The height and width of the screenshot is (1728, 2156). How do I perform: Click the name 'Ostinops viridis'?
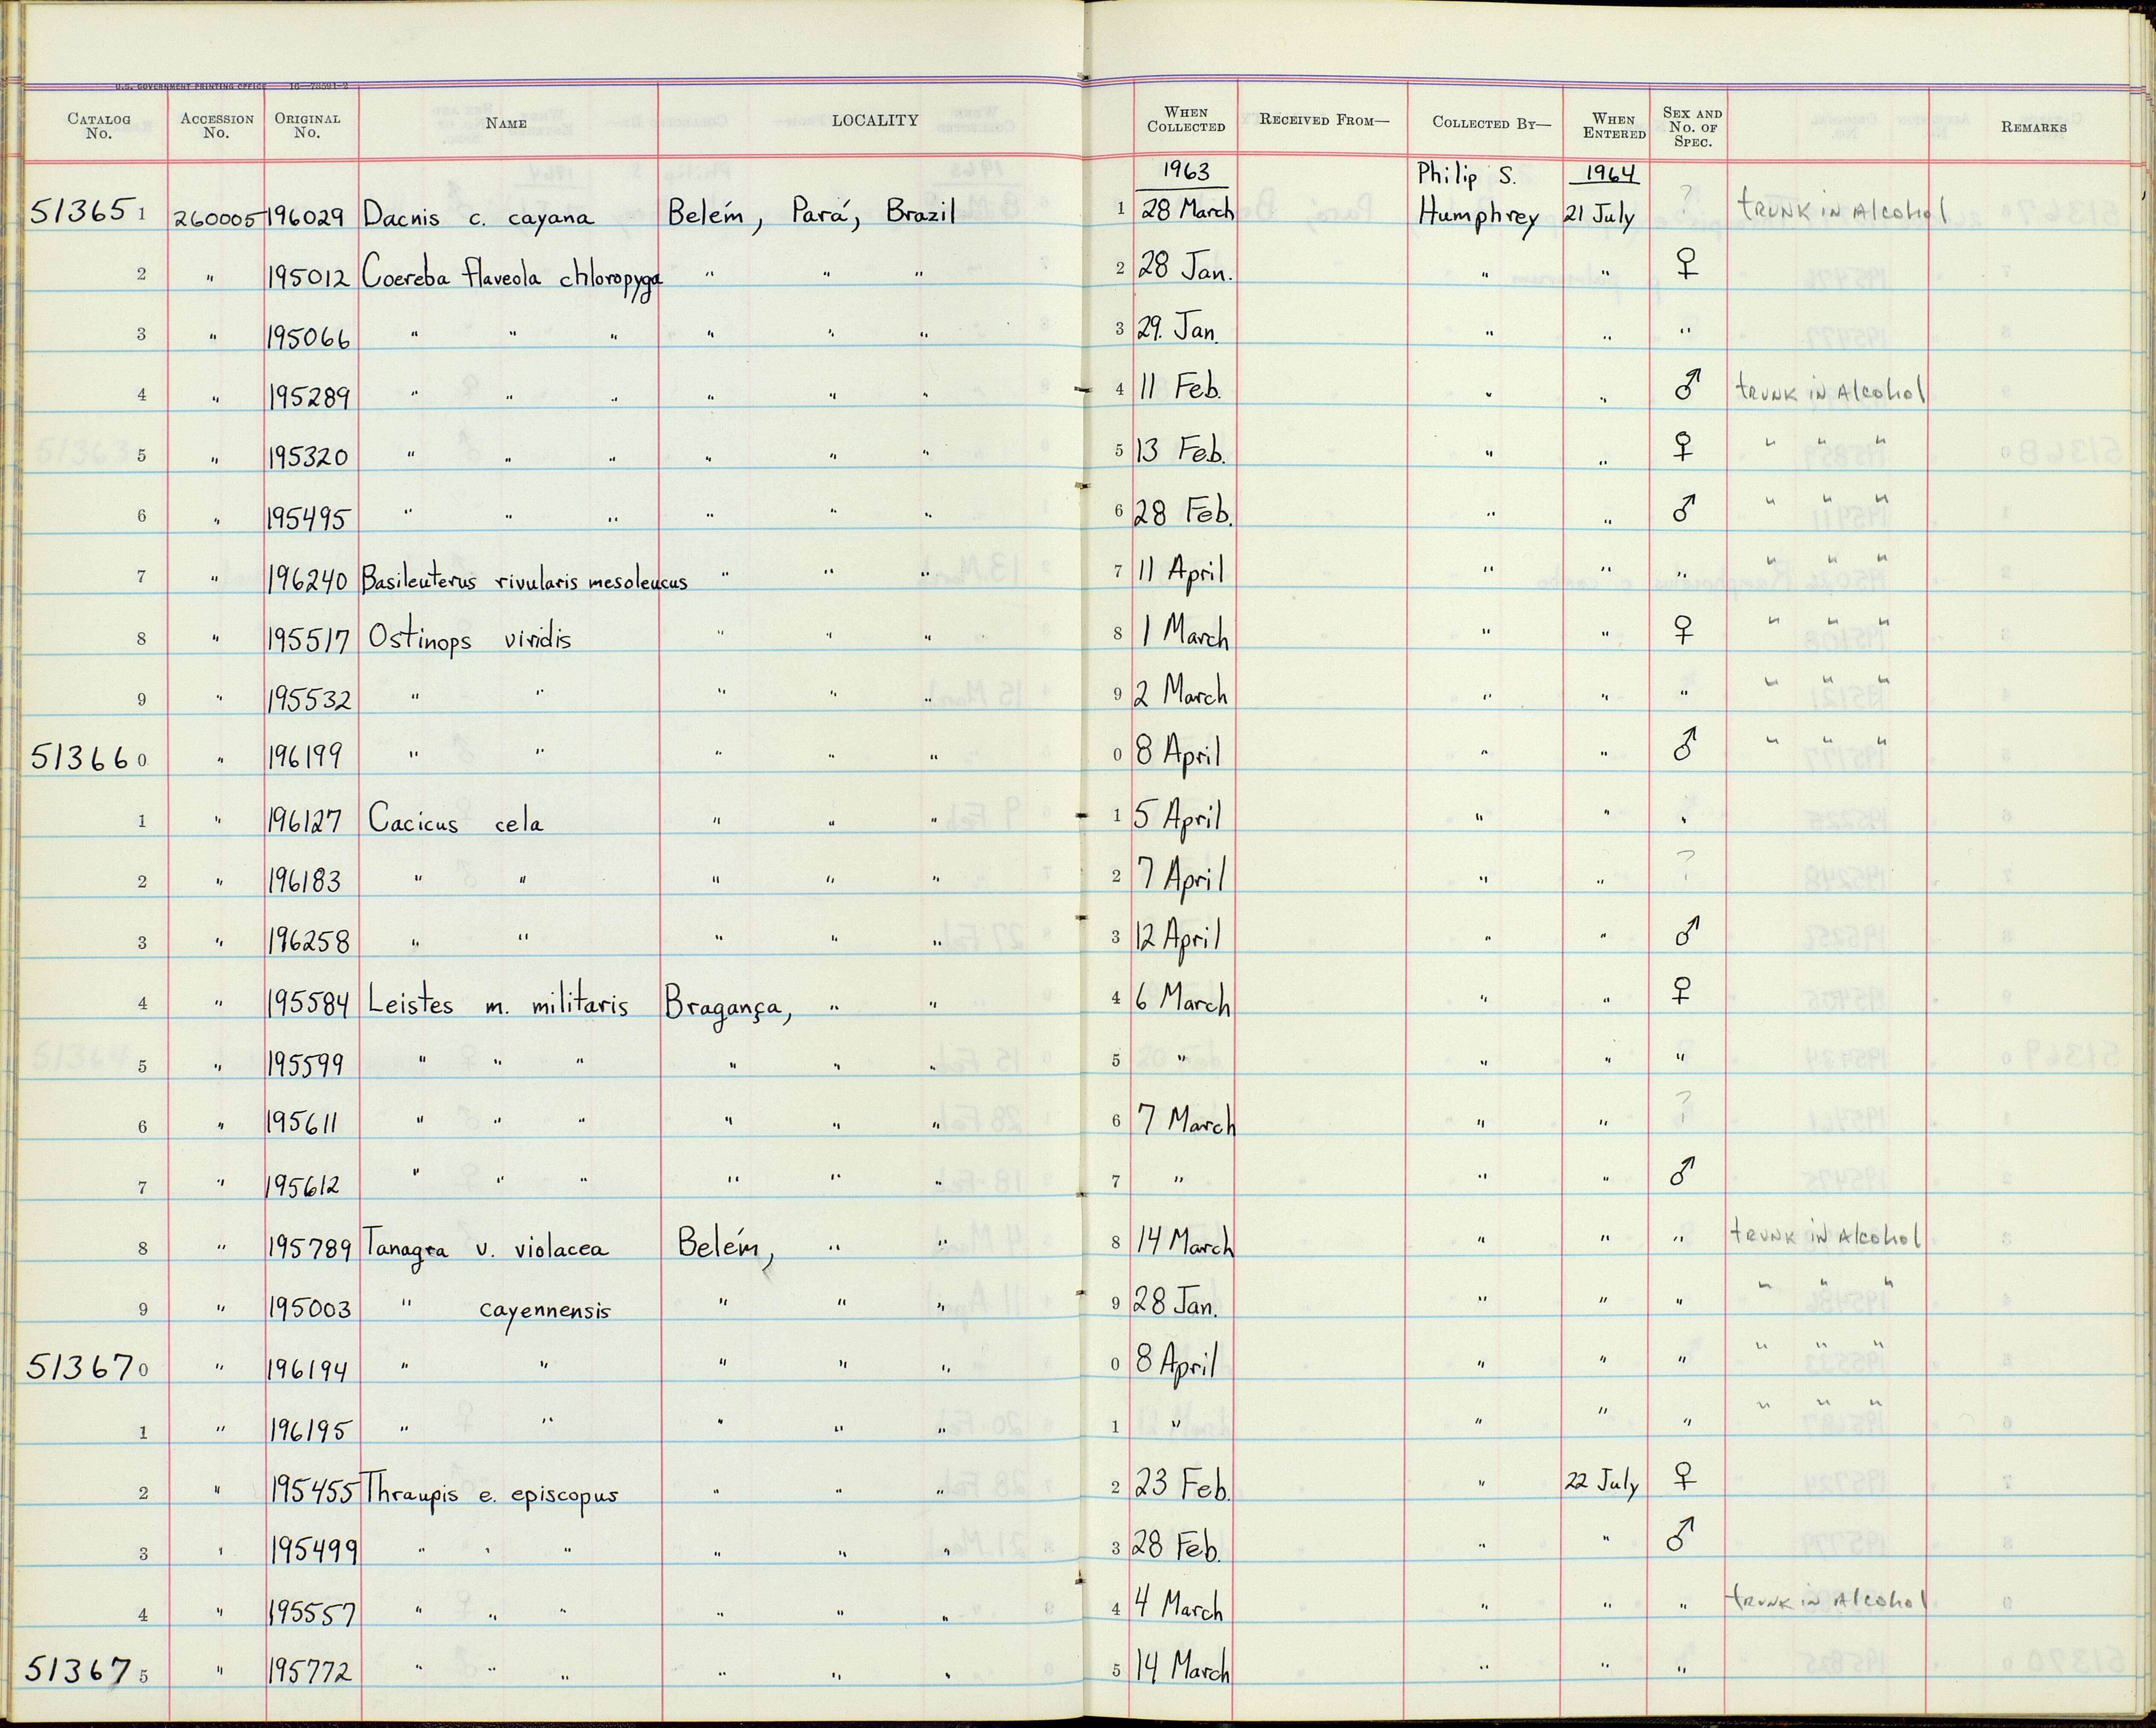(470, 638)
